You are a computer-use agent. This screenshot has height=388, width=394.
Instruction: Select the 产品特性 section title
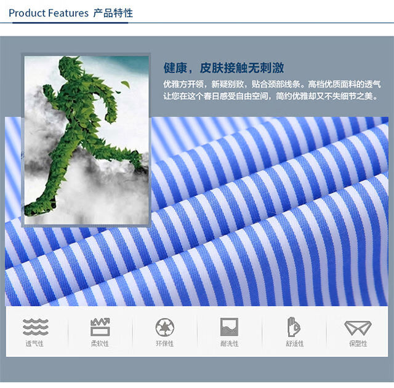pos(113,13)
